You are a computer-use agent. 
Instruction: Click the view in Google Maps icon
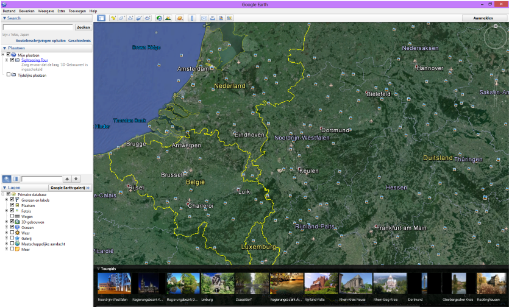tap(229, 18)
